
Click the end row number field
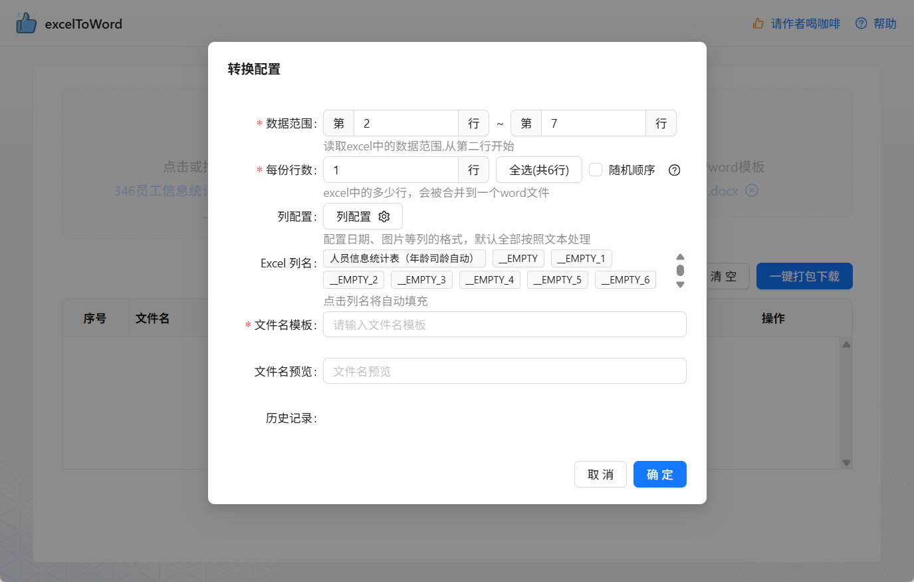point(593,124)
